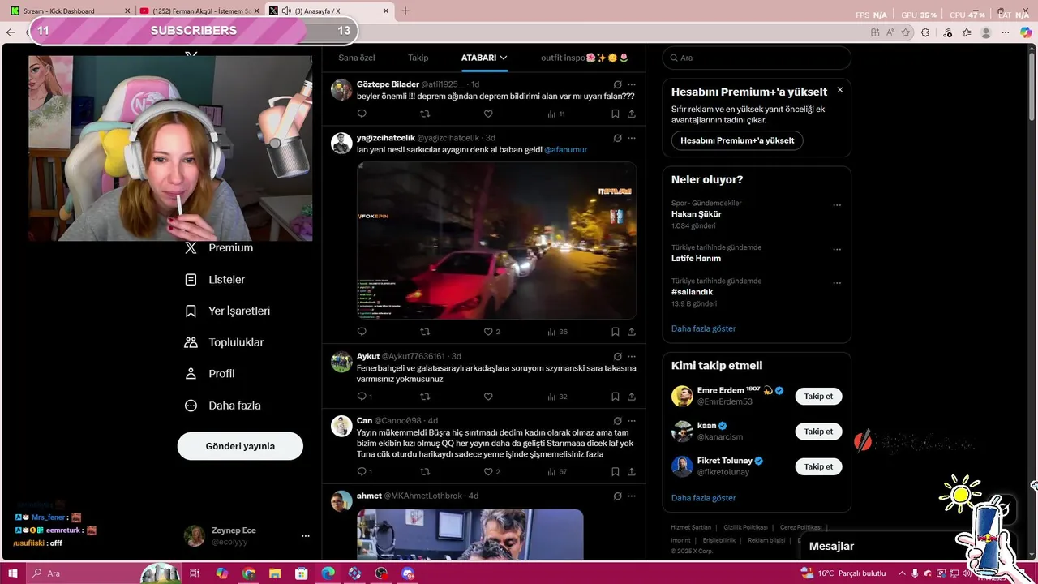Open Windows Start menu

[x=13, y=573]
